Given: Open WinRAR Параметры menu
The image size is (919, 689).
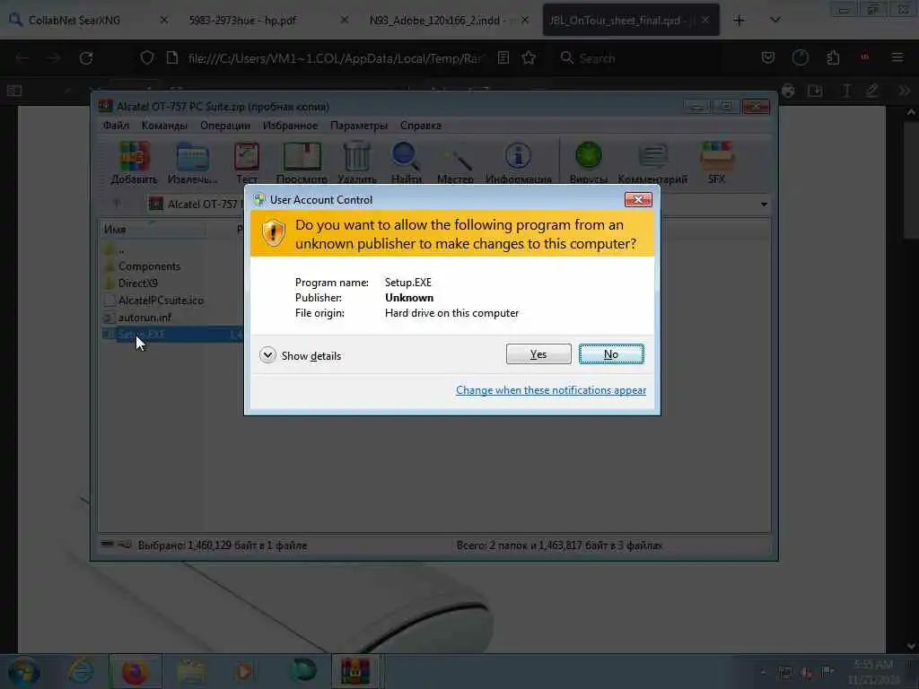Looking at the screenshot, I should pyautogui.click(x=359, y=126).
